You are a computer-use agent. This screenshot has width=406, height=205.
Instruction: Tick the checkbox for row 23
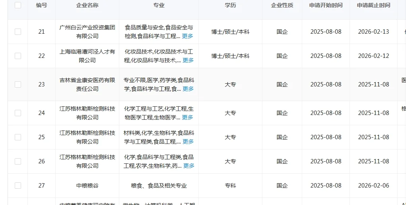pos(18,84)
